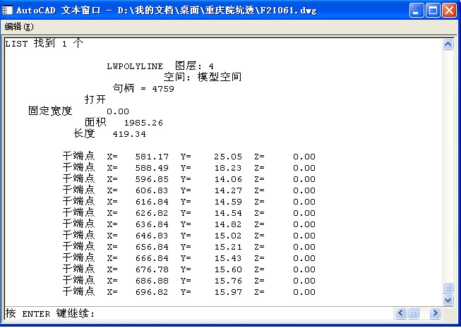The width and height of the screenshot is (461, 328).
Task: Minimize the AutoCAD text window
Action: pos(417,11)
